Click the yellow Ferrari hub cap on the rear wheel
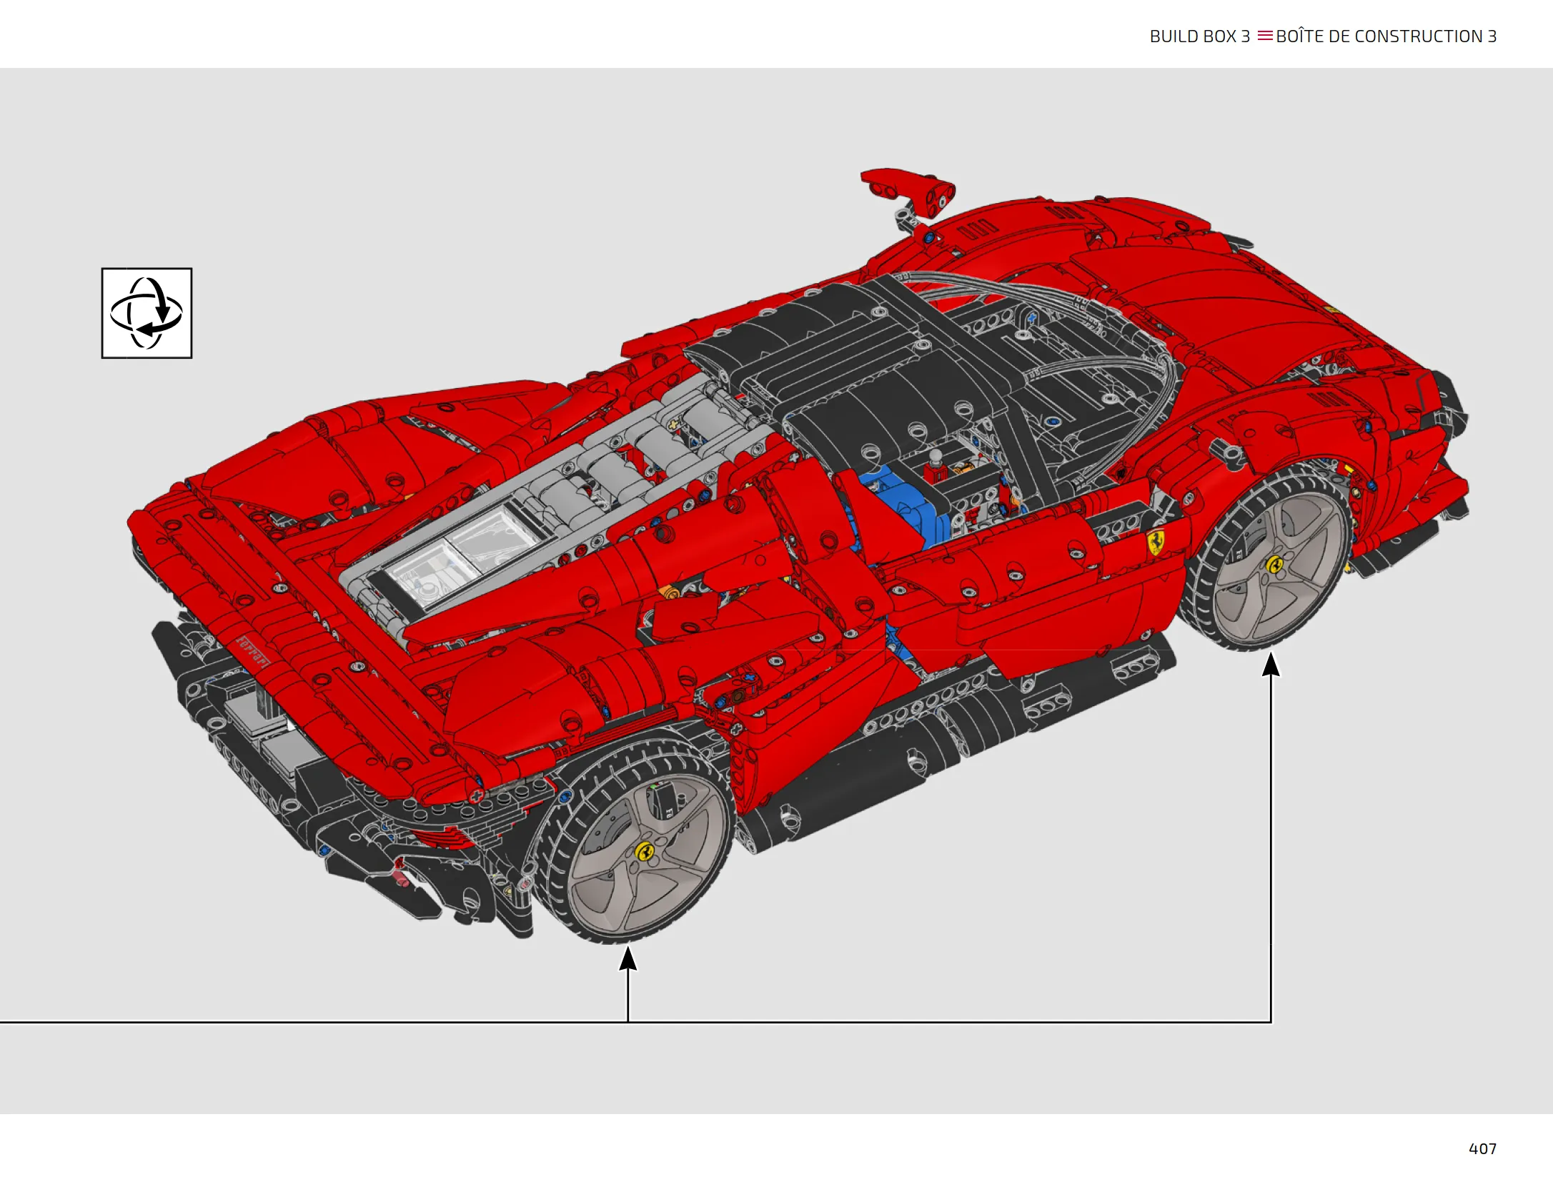 (x=645, y=851)
